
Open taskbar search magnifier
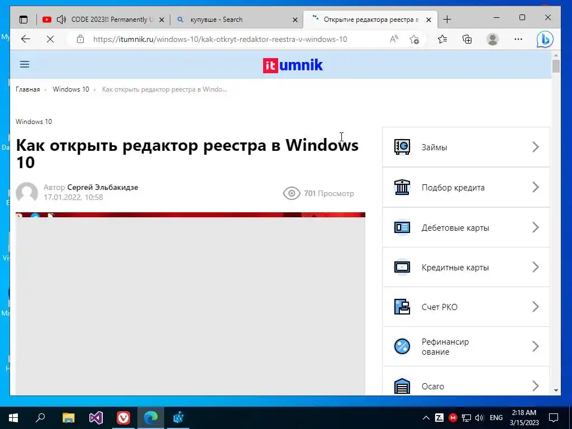click(40, 417)
